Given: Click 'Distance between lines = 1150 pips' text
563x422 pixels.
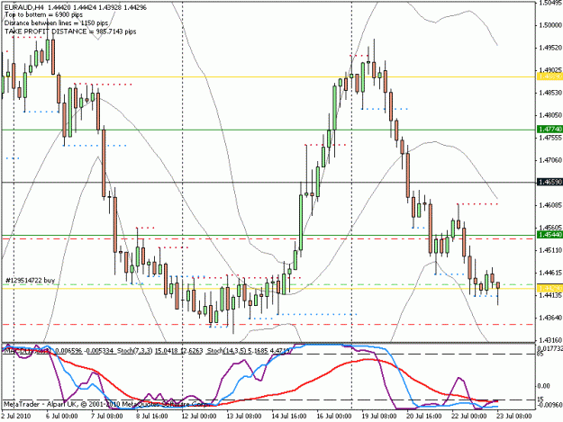Looking at the screenshot, I should point(56,23).
